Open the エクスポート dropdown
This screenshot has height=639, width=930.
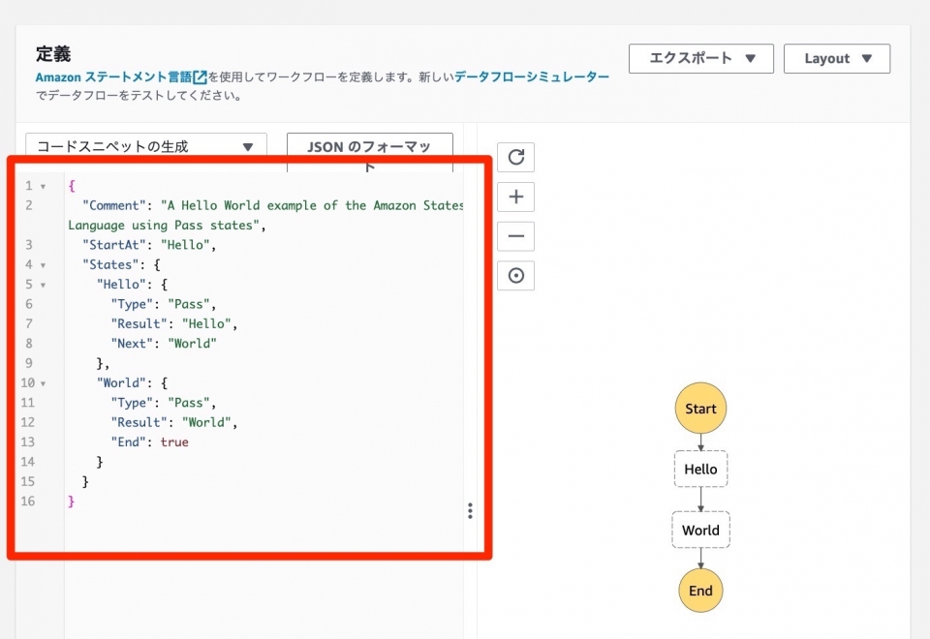700,58
